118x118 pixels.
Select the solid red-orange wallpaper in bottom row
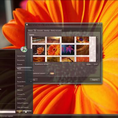83,59
